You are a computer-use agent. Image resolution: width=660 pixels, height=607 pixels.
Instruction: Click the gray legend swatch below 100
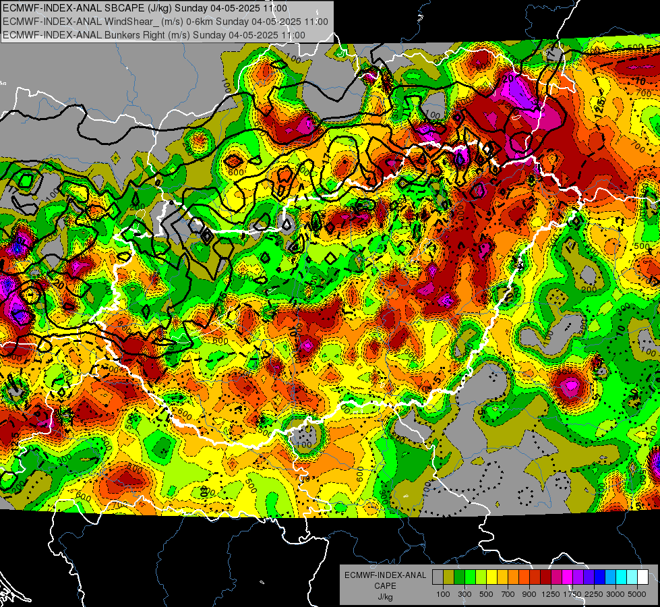pos(438,577)
